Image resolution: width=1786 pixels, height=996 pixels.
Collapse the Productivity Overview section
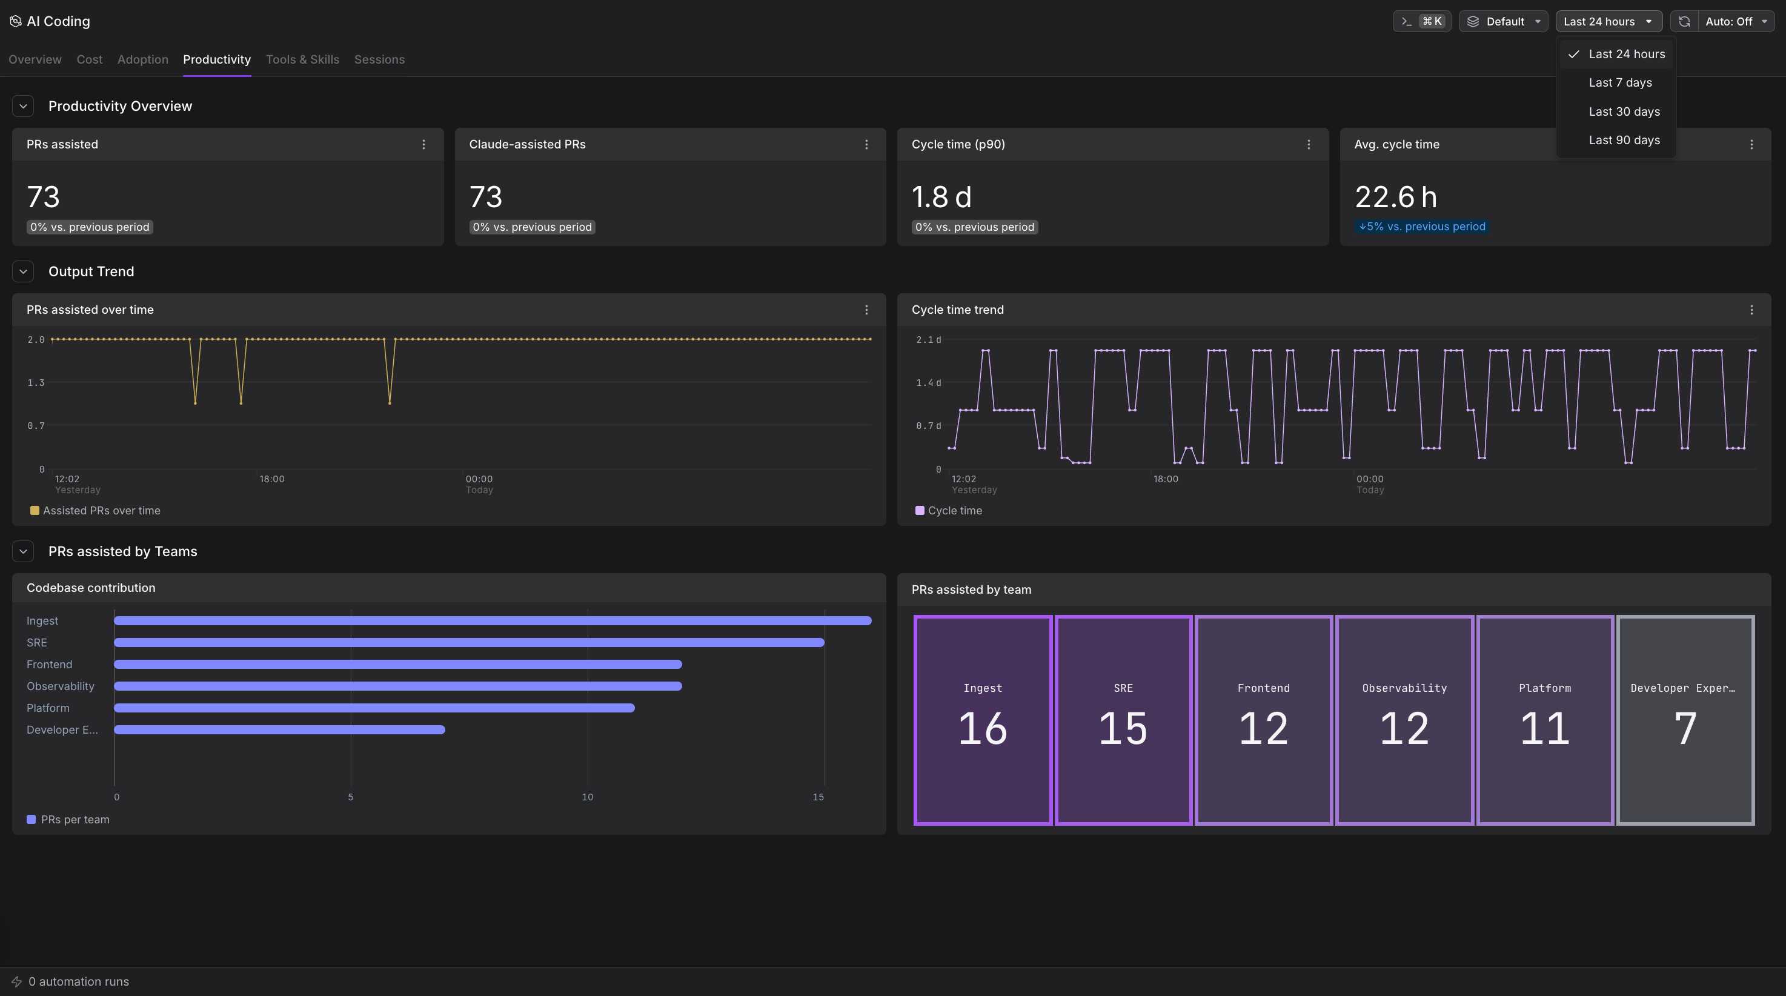(x=23, y=106)
